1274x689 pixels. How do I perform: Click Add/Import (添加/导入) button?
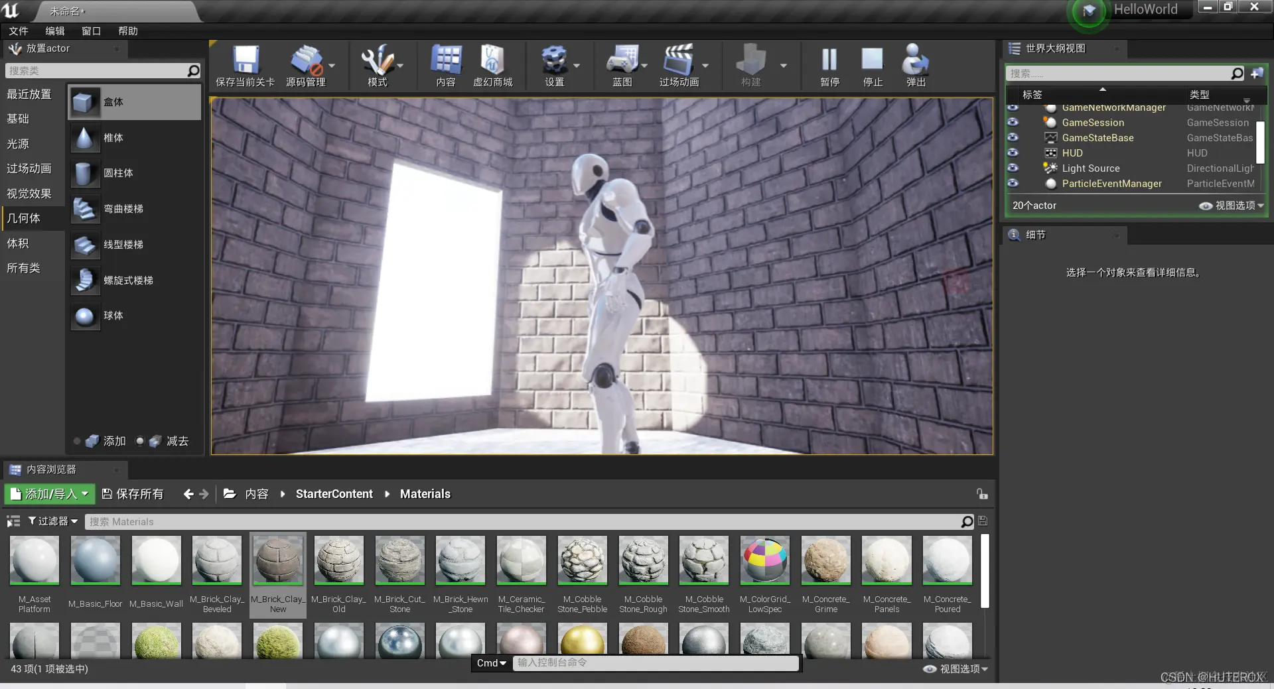[x=50, y=494]
